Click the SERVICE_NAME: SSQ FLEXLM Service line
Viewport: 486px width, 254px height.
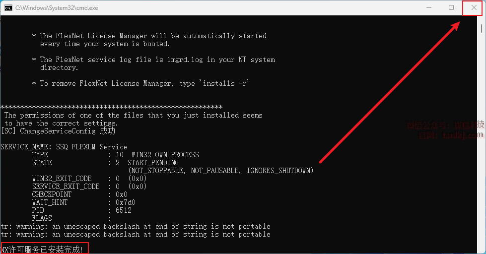click(64, 147)
